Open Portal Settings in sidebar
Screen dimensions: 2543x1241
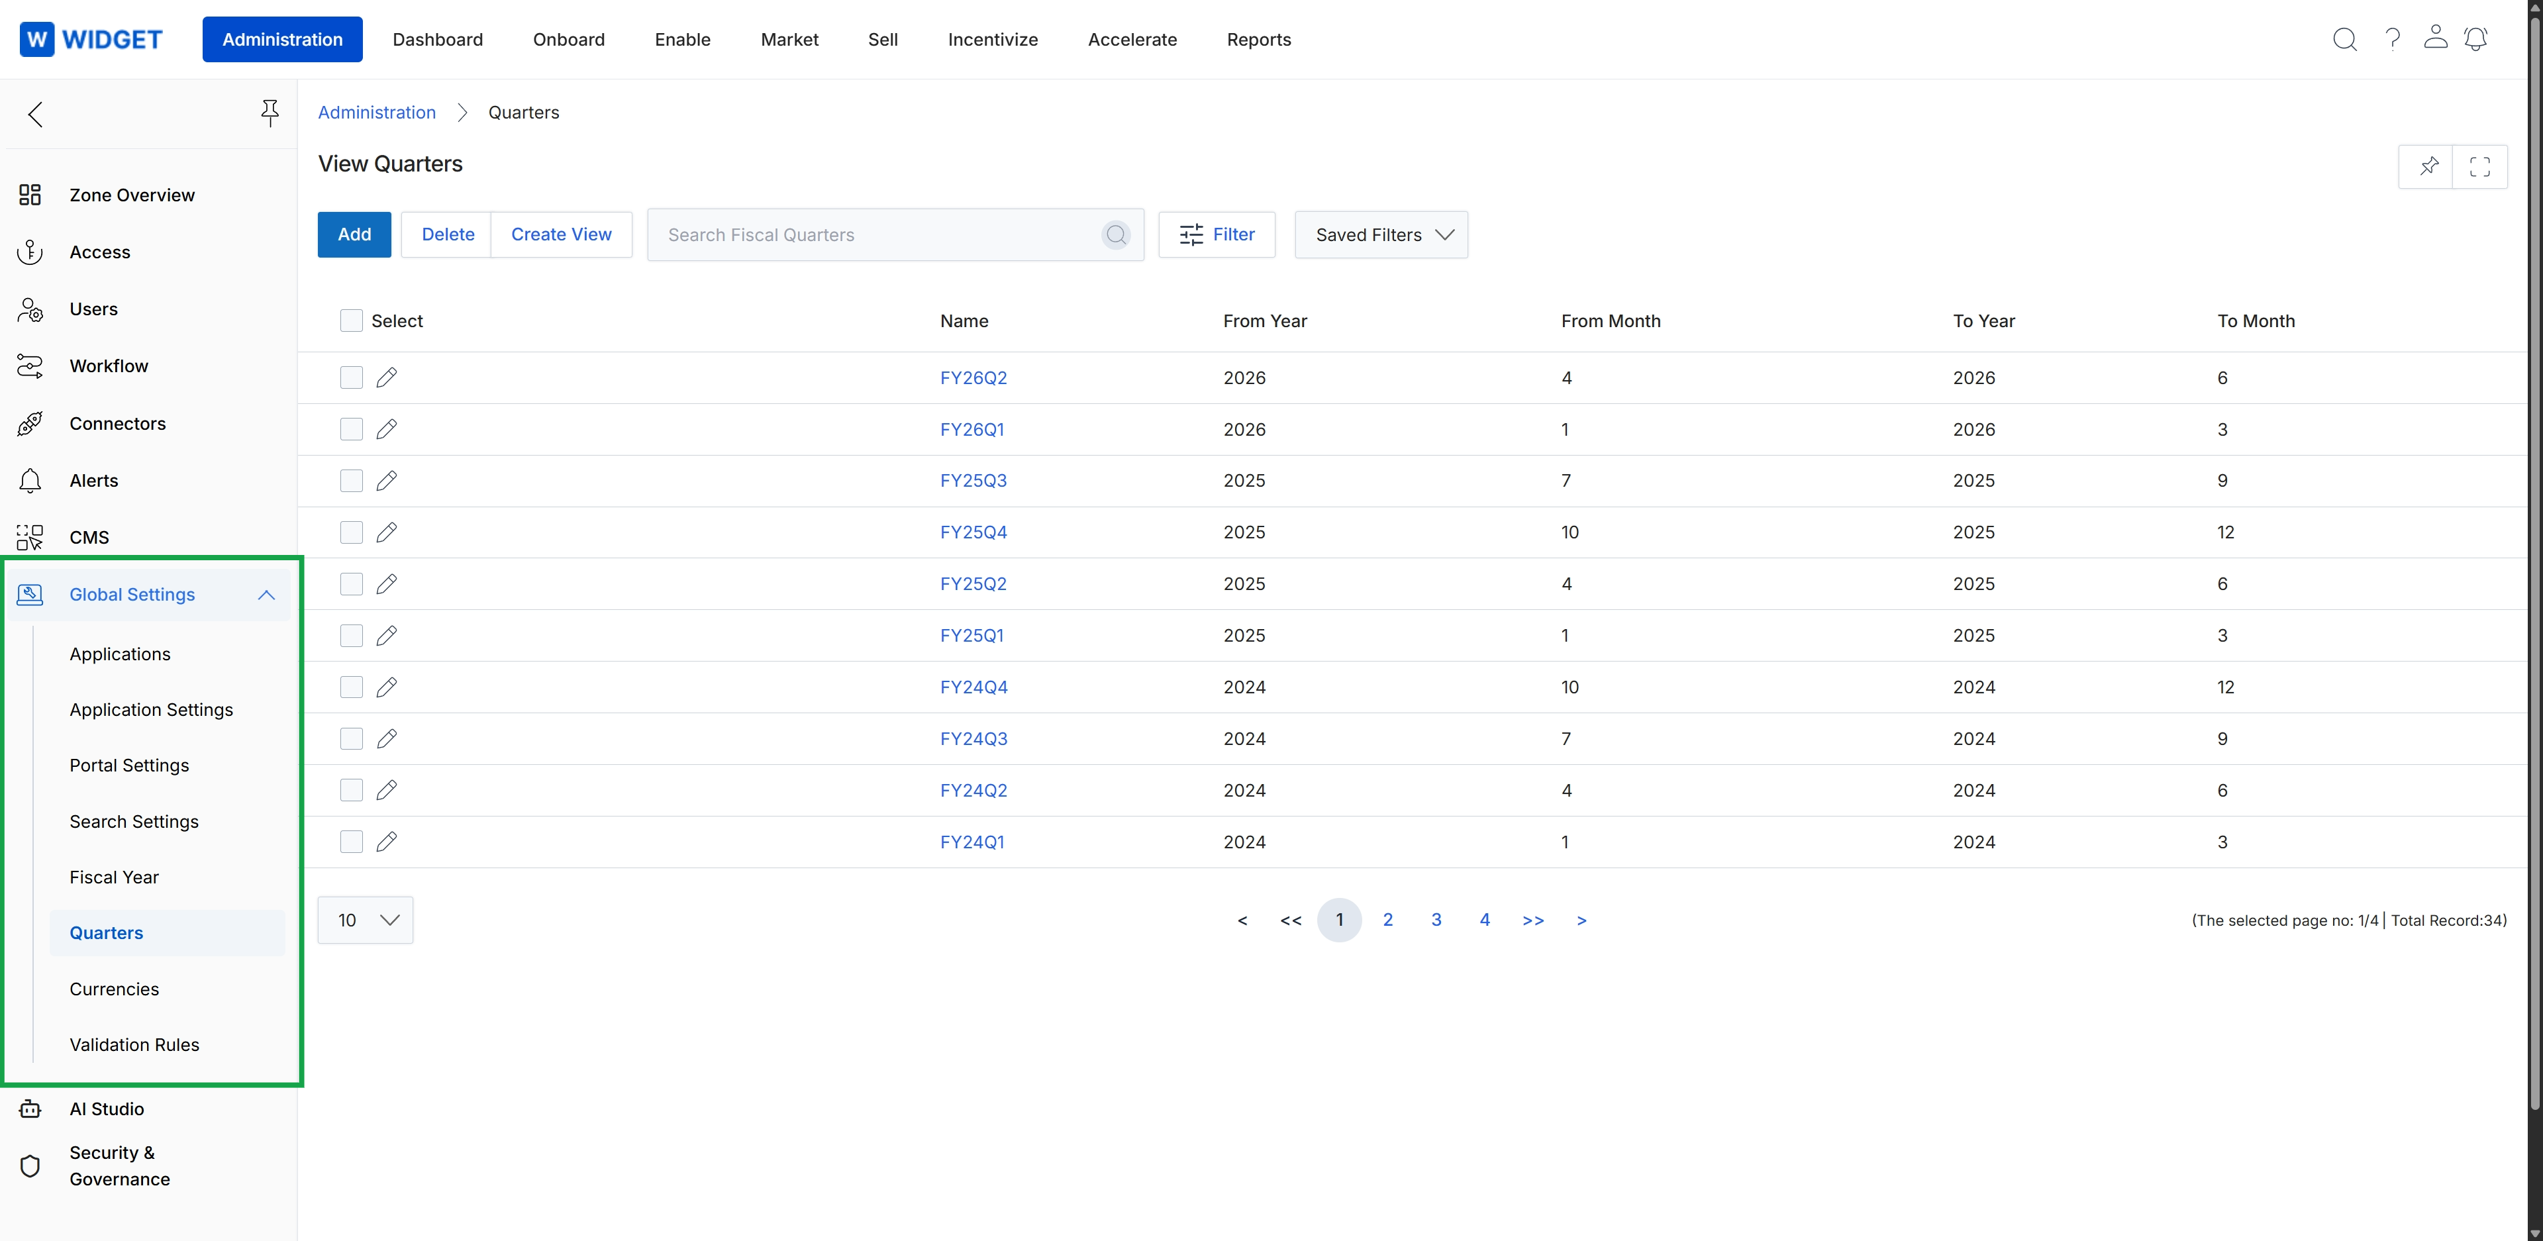pos(129,765)
